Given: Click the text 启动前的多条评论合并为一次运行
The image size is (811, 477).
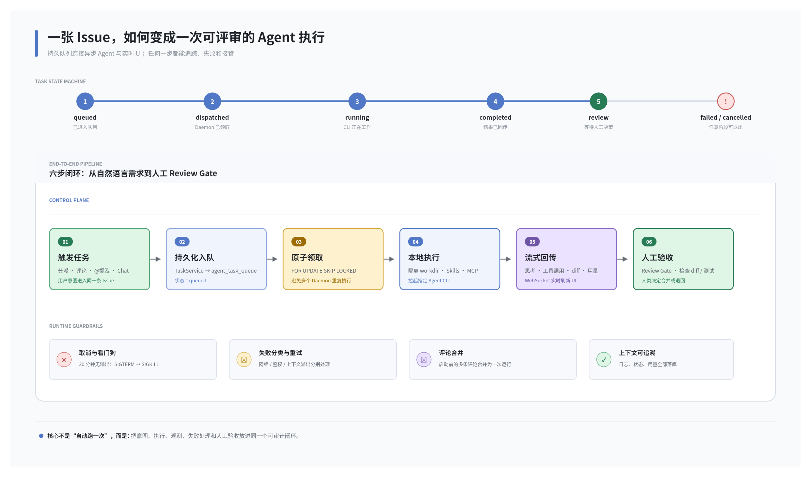Looking at the screenshot, I should tap(475, 364).
